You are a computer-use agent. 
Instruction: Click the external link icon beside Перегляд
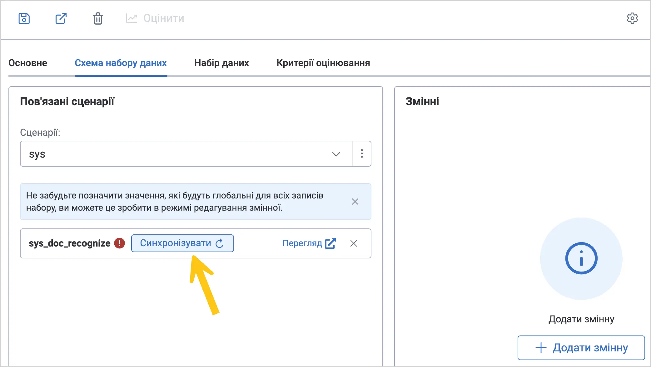(330, 243)
